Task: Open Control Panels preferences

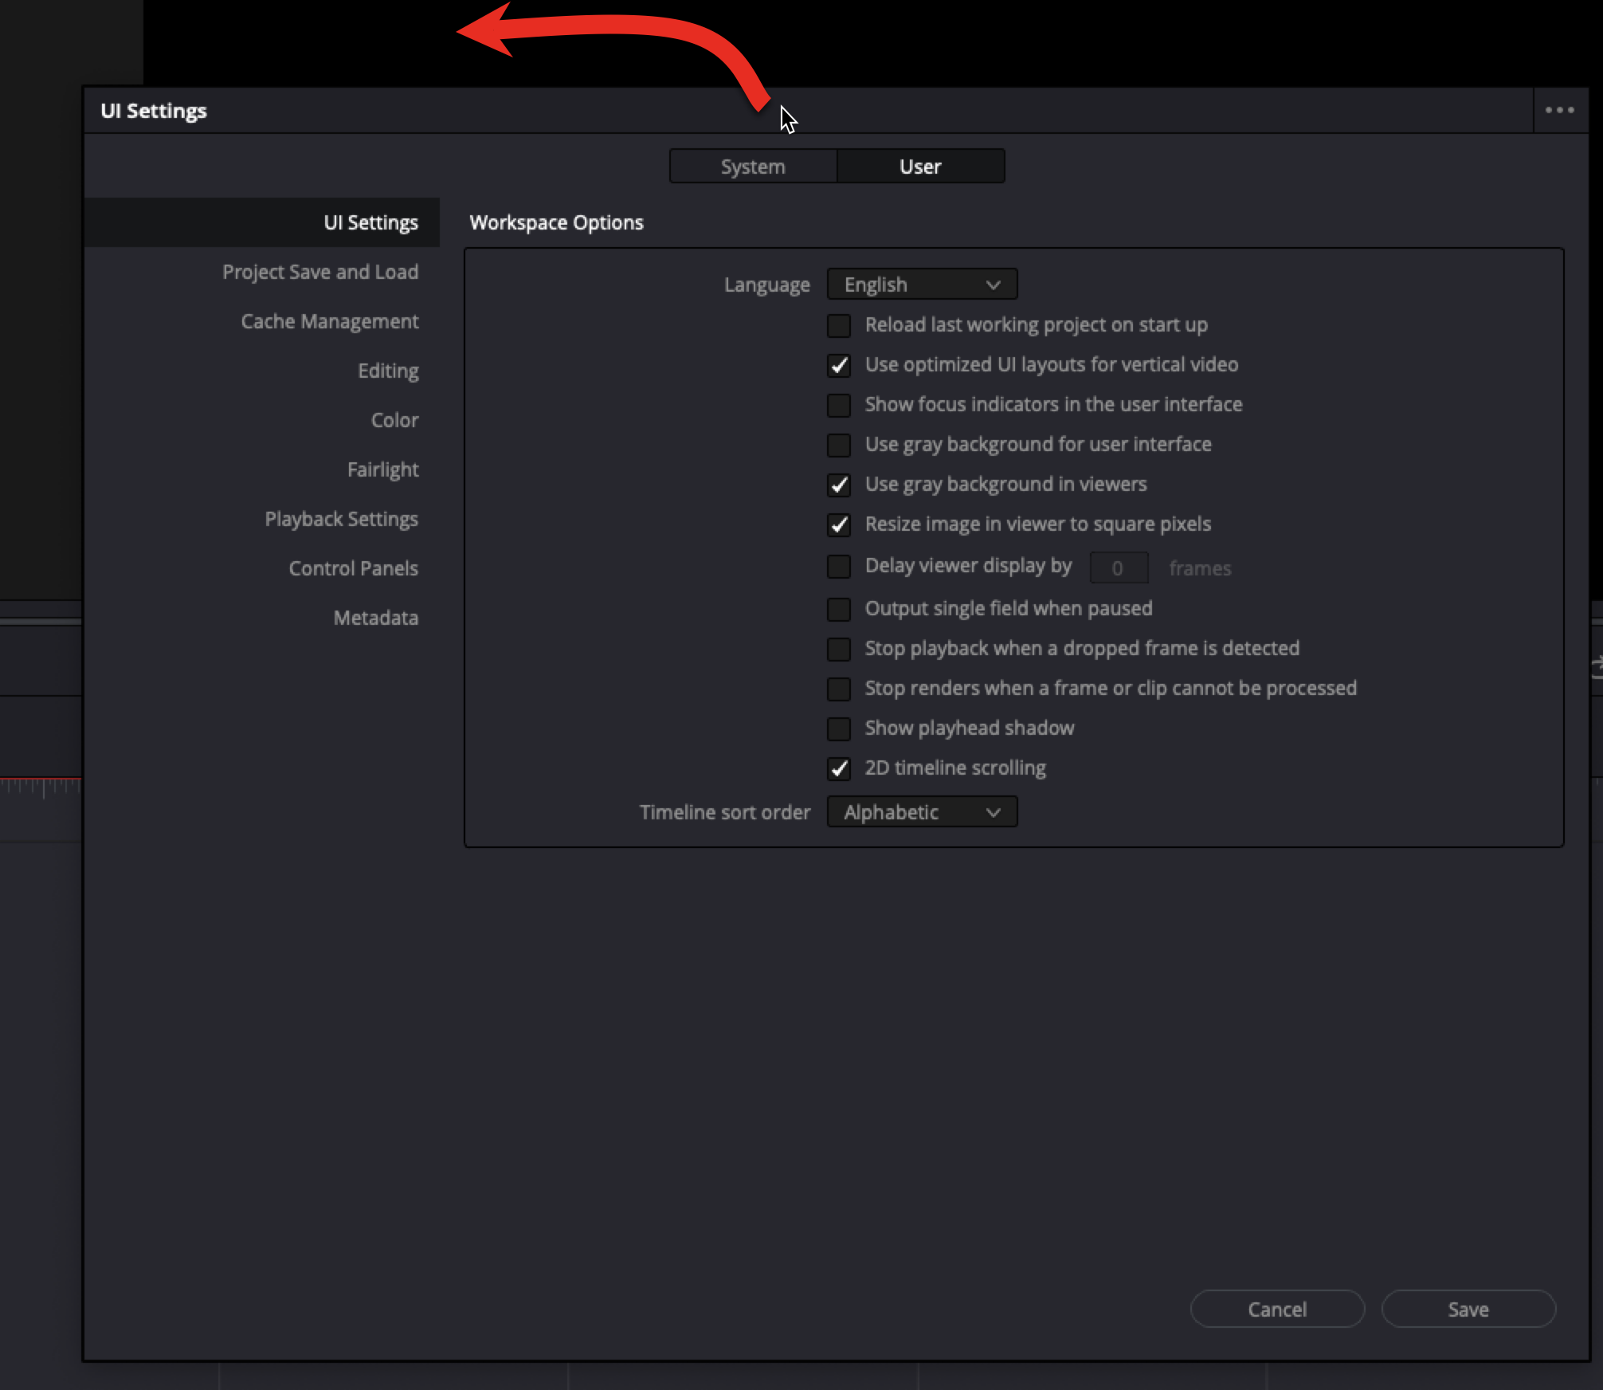Action: [x=353, y=568]
